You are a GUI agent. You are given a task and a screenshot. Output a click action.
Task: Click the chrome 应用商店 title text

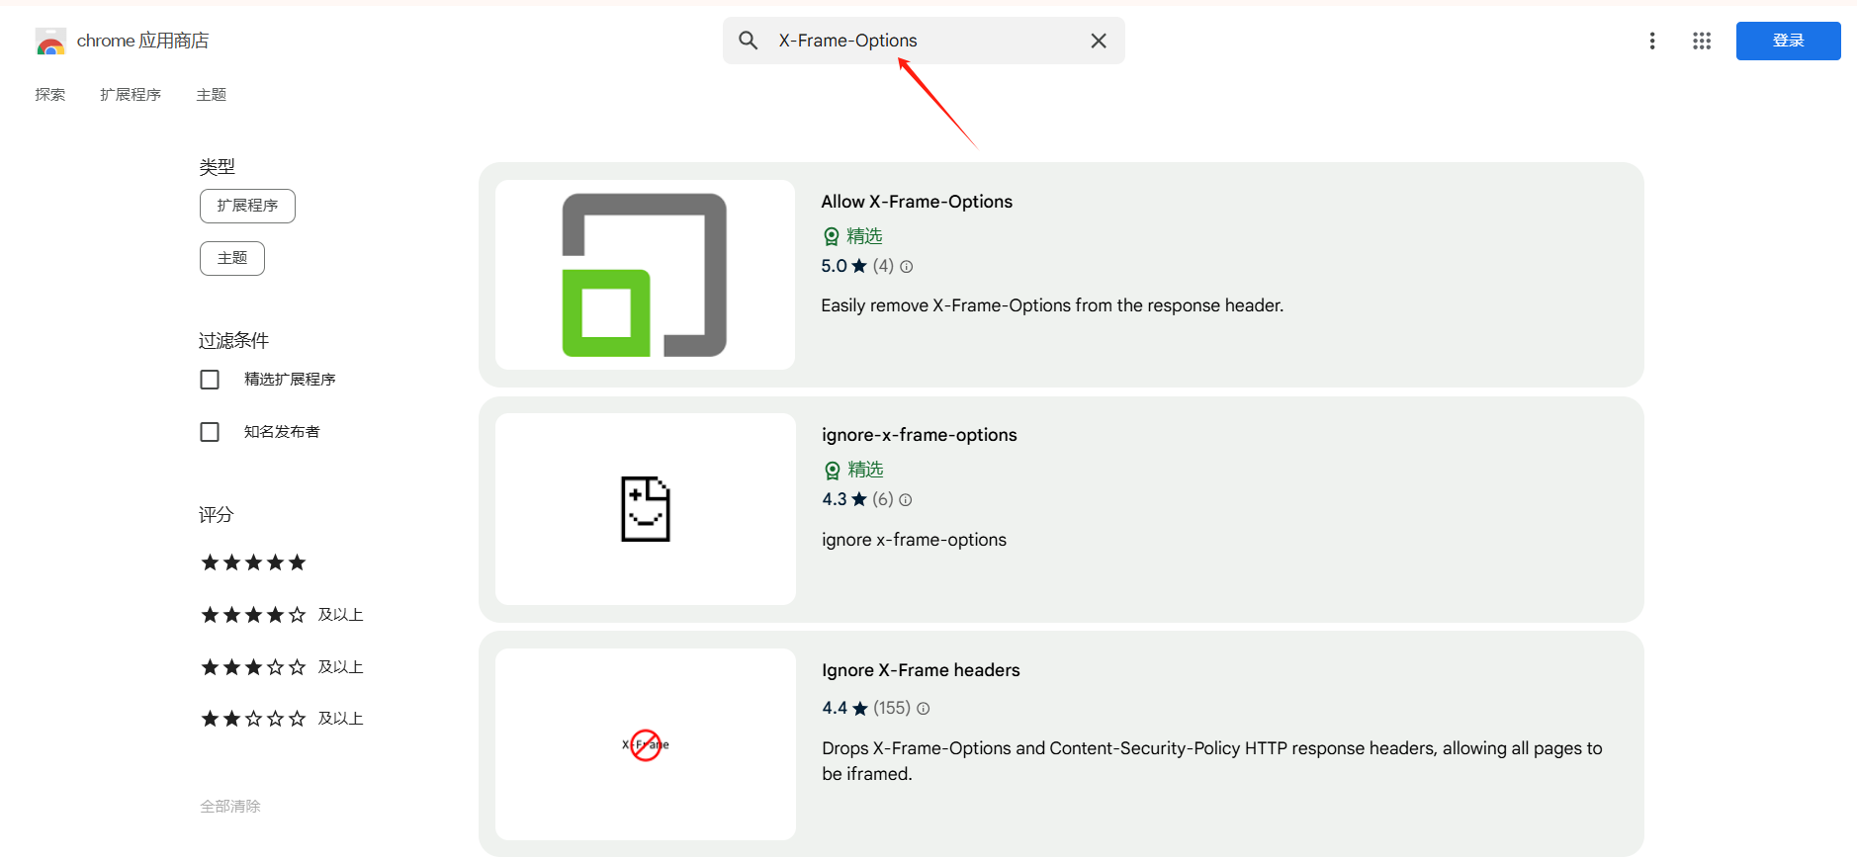[x=143, y=41]
